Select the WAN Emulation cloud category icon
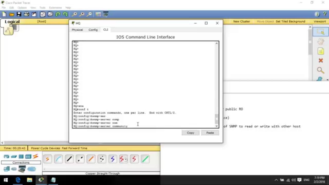The image size is (329, 185). [14, 169]
